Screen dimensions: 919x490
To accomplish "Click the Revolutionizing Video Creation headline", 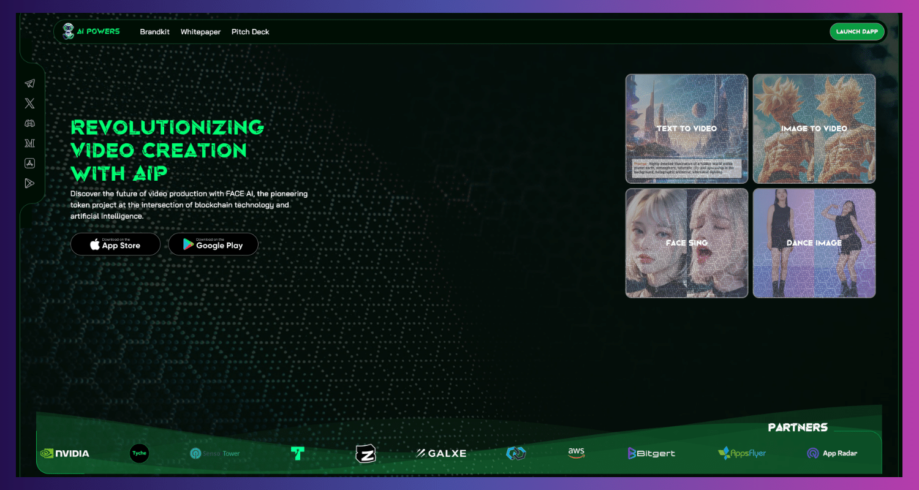I will 167,151.
